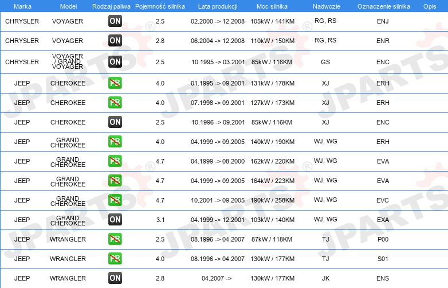Viewport: 448px width, 288px height.
Task: Click the ON diesel icon in the ENR Voyager 2.8 row
Action: click(x=115, y=40)
